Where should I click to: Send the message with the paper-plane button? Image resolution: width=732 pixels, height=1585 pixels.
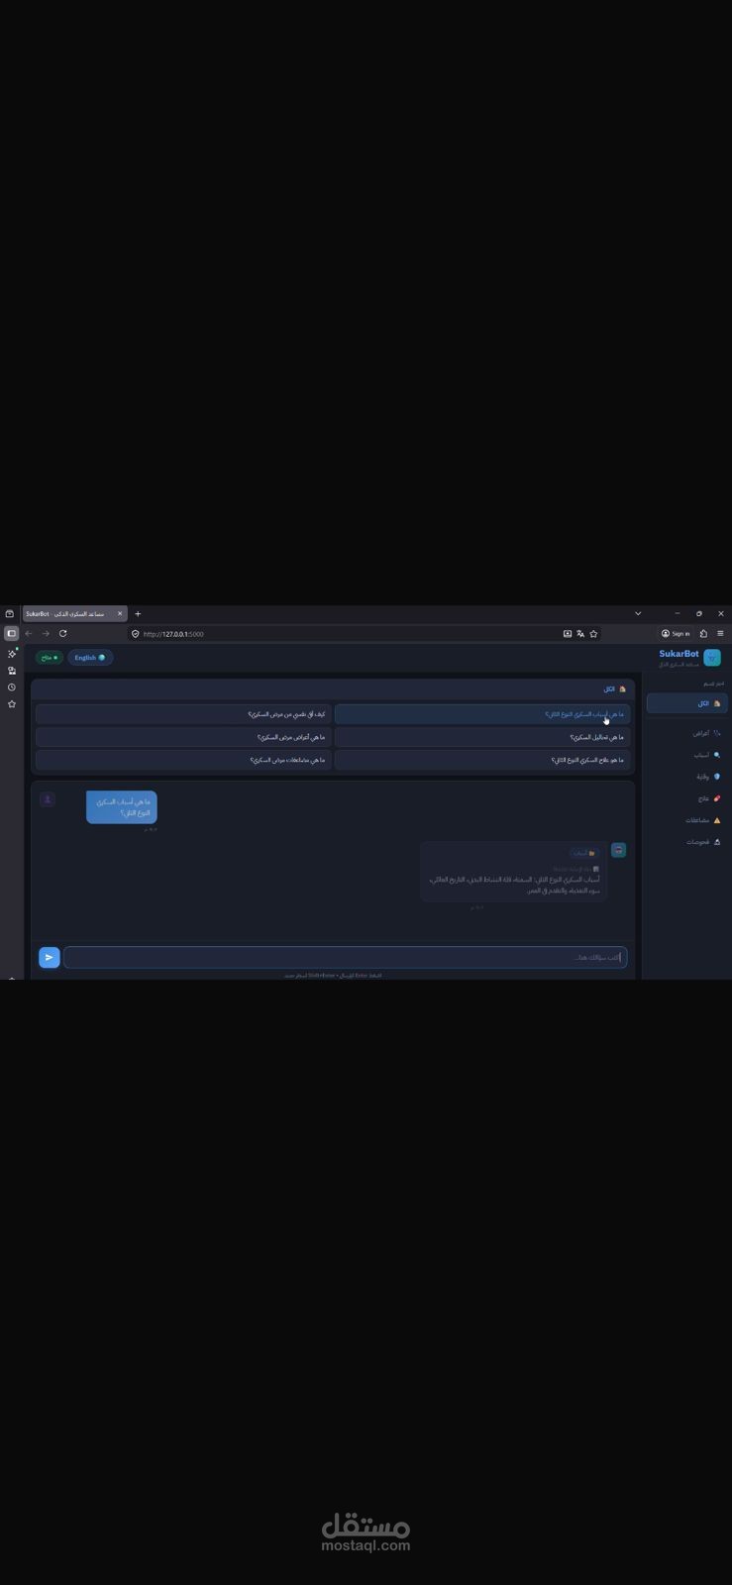pos(50,957)
